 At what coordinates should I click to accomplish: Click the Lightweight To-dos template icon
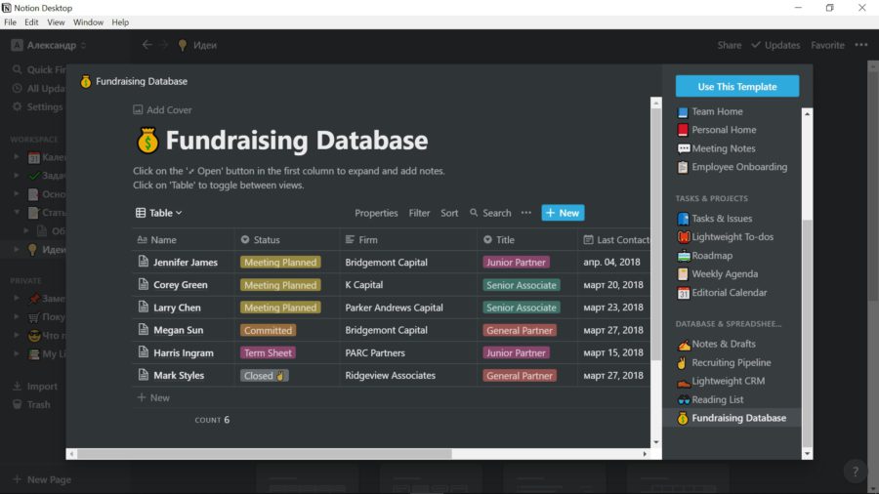684,237
